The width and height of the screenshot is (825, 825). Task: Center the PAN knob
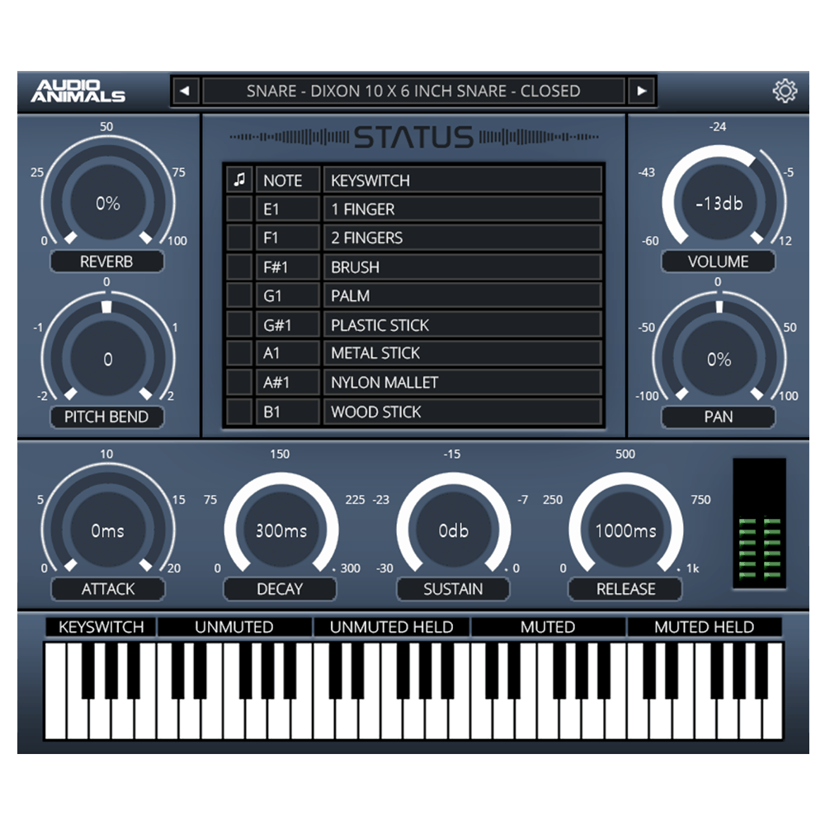click(718, 359)
